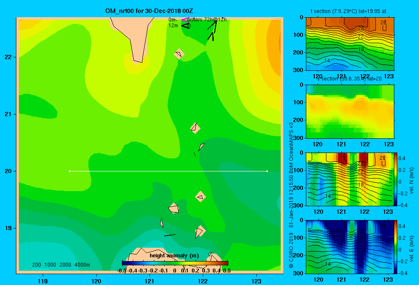The image size is (419, 285).
Task: Click the vel. N vertical colorbar
Action: 396,179
